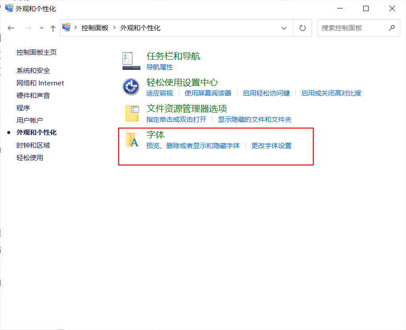Click the search magnifier icon
Viewport: 406px width, 330px height.
(392, 28)
